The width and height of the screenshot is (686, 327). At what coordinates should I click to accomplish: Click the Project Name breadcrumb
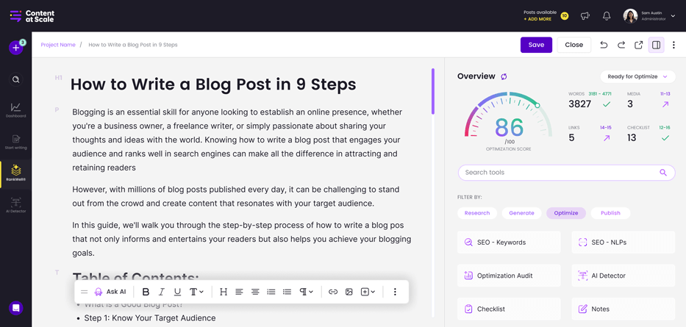tap(58, 45)
